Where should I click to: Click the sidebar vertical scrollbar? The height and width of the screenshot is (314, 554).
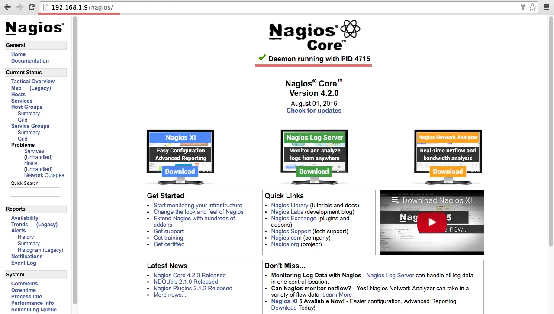(74, 160)
